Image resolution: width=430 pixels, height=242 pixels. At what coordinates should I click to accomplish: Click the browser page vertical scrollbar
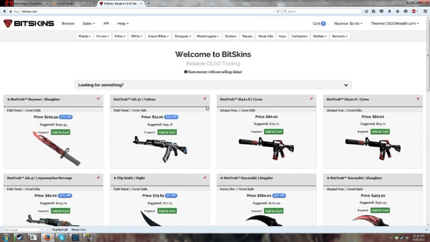(x=428, y=55)
